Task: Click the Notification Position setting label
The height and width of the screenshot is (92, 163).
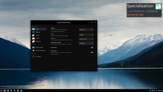Action: click(x=56, y=43)
